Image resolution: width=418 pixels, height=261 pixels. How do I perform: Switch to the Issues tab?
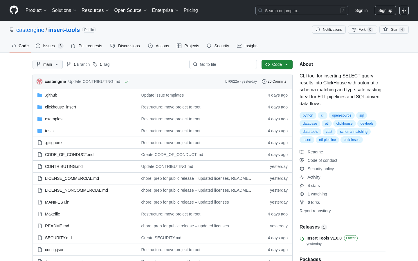[x=49, y=46]
